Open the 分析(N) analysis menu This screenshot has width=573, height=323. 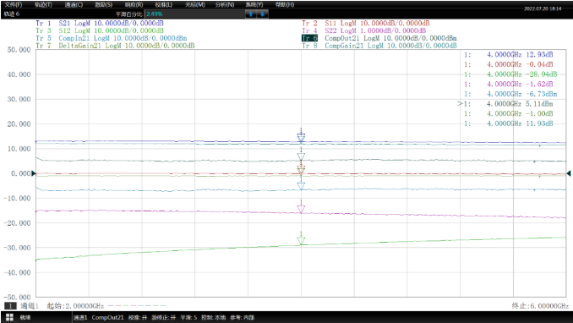224,4
